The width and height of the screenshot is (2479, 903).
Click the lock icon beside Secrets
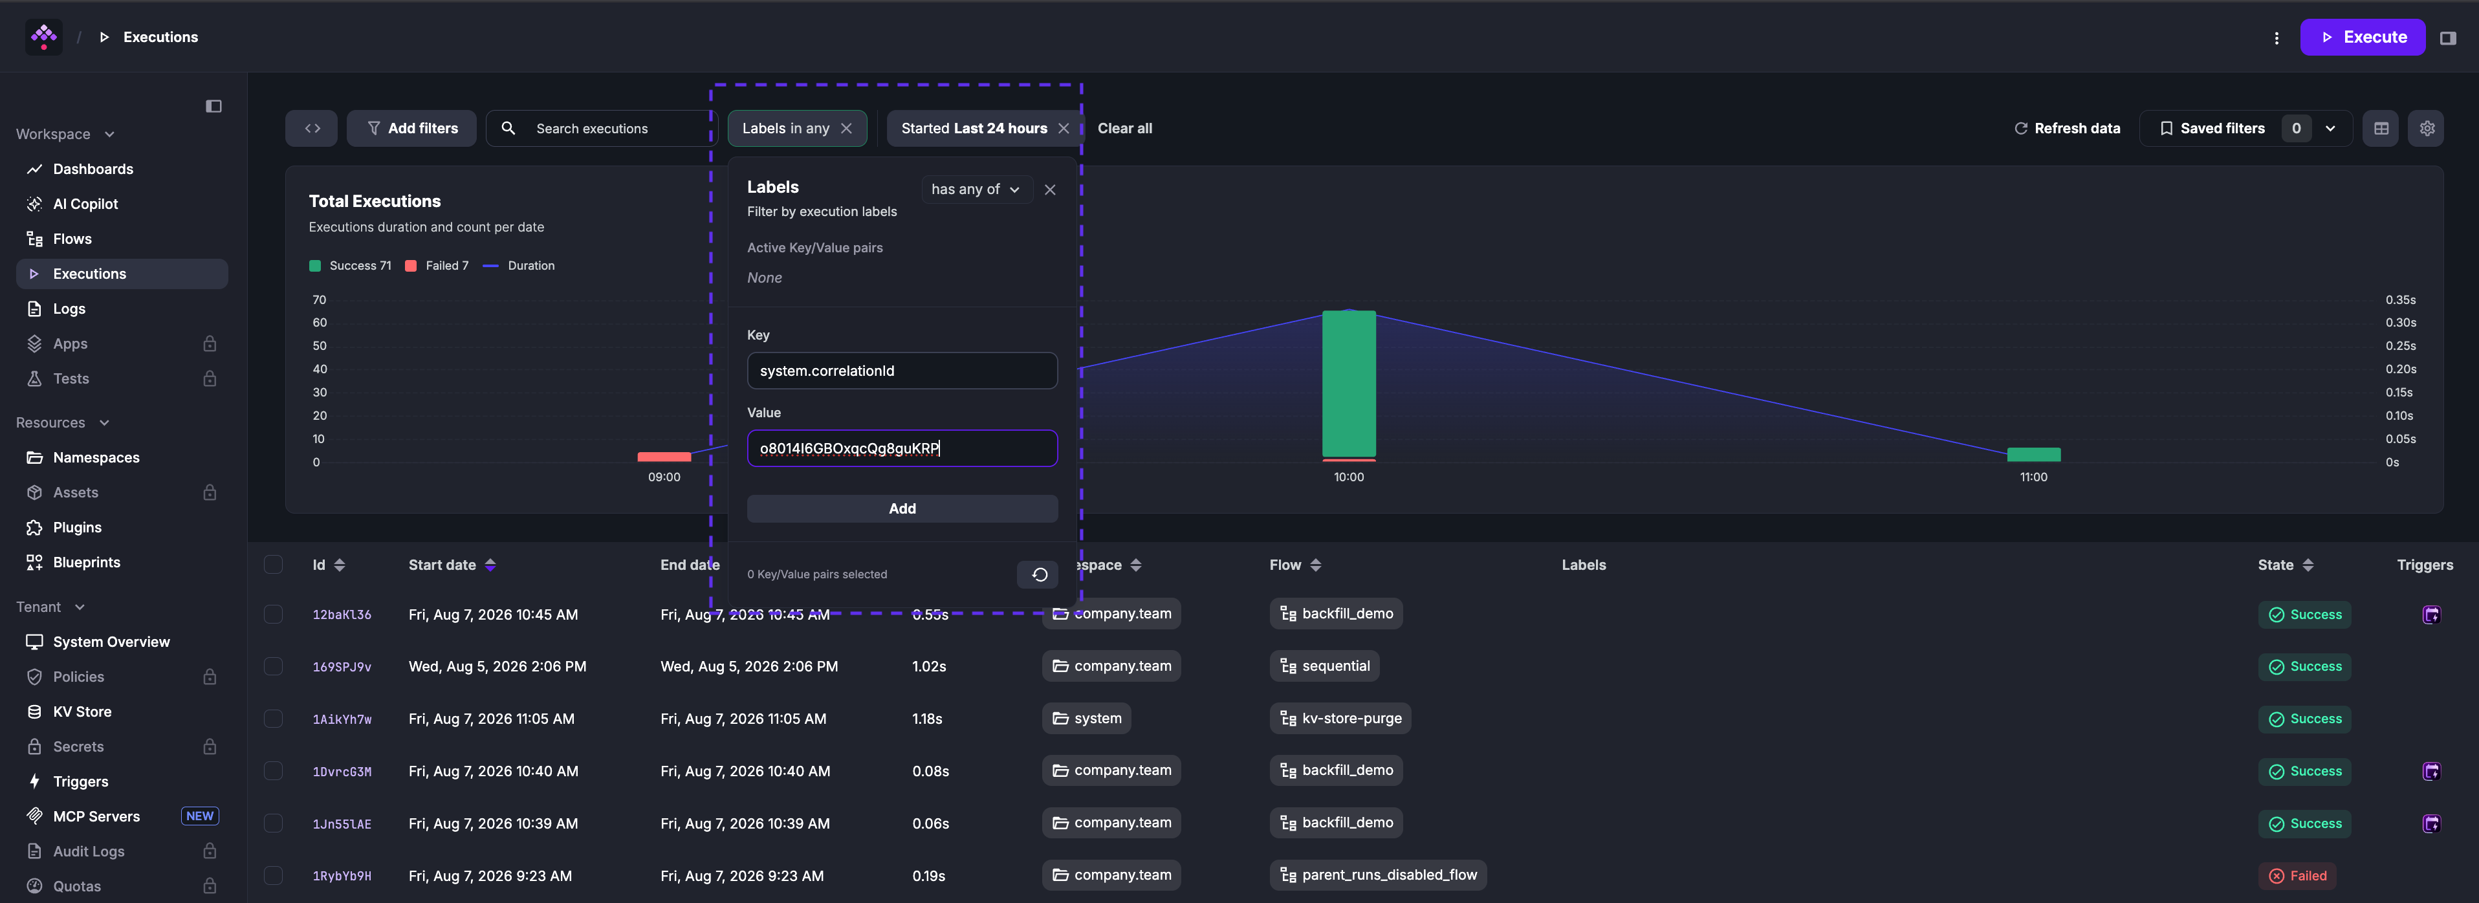210,747
